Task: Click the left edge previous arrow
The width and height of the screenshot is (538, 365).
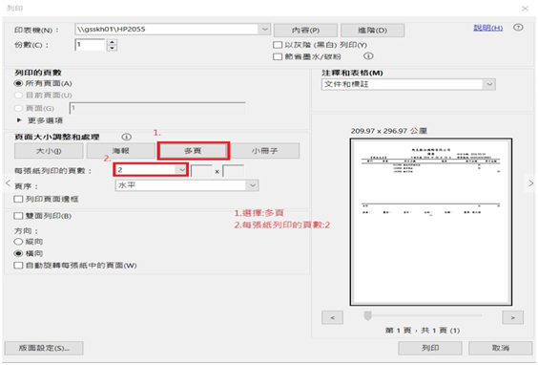Action: [x=8, y=182]
